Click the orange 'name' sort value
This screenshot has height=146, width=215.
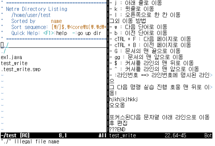[56, 21]
